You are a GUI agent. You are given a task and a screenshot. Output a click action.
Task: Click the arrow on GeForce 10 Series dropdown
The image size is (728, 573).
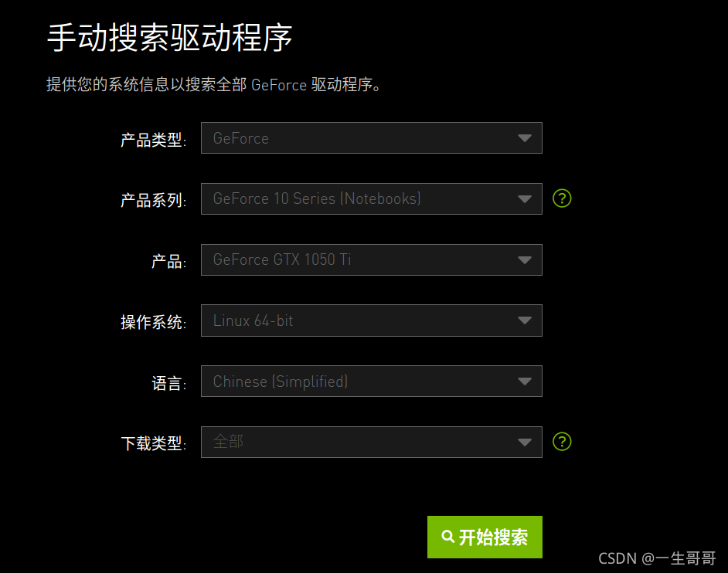[525, 199]
